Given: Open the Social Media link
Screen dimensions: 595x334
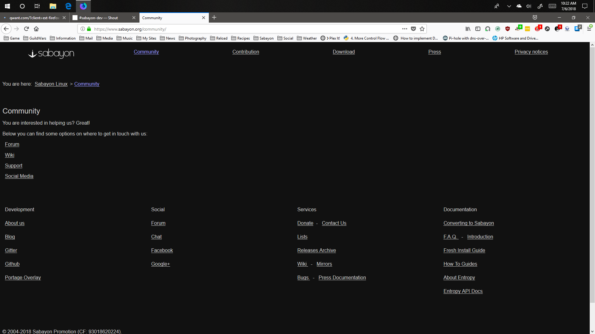Looking at the screenshot, I should pyautogui.click(x=19, y=176).
